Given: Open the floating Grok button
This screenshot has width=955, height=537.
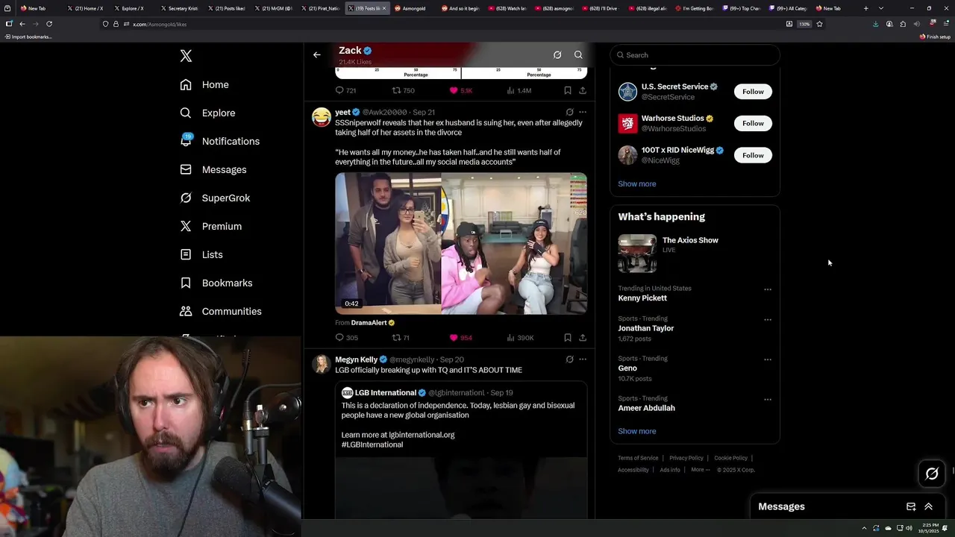Looking at the screenshot, I should (x=932, y=474).
